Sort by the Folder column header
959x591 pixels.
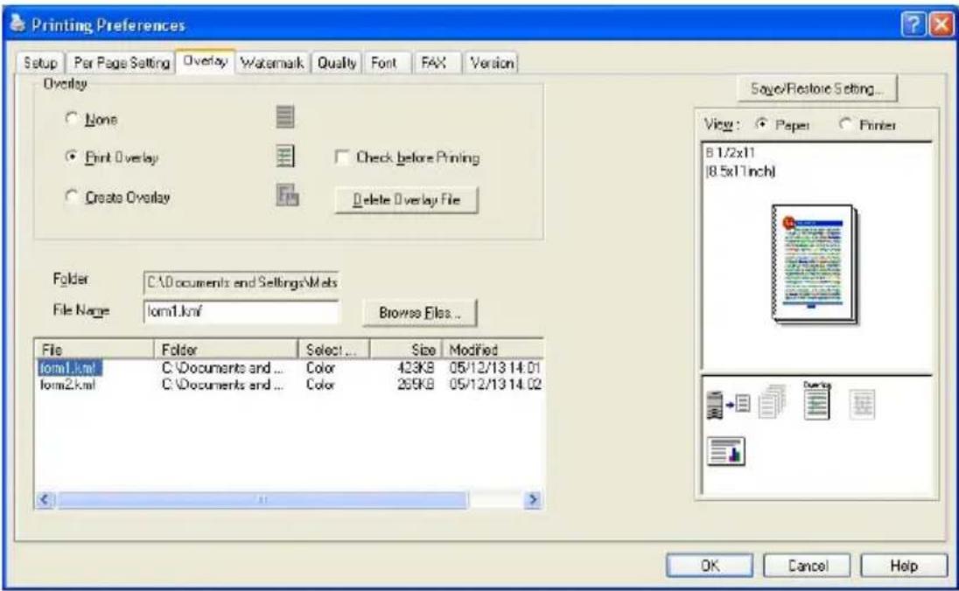(x=226, y=350)
